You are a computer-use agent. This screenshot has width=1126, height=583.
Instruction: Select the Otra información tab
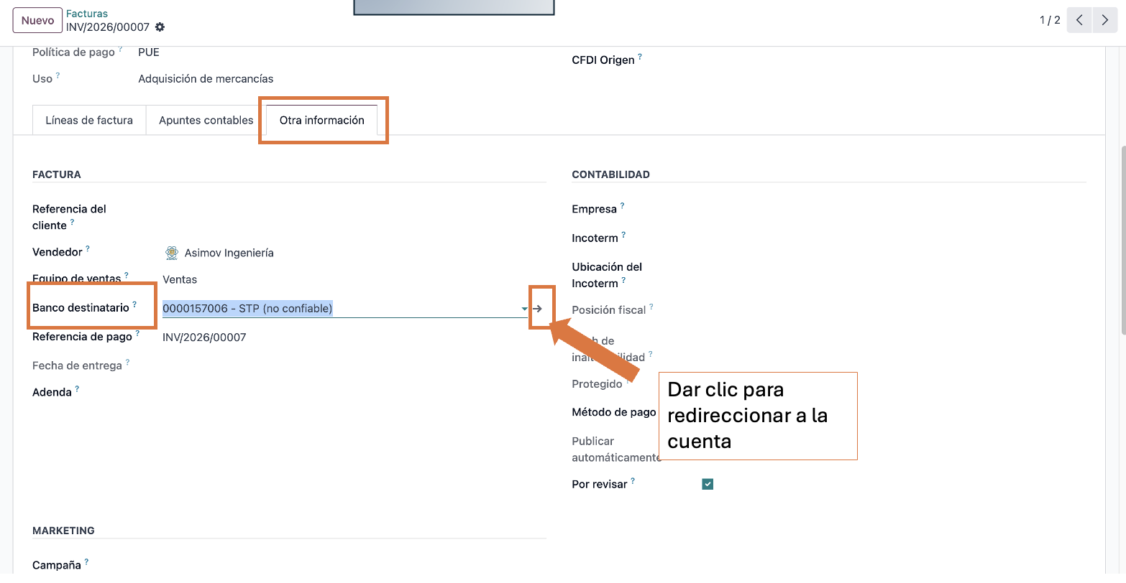click(321, 120)
